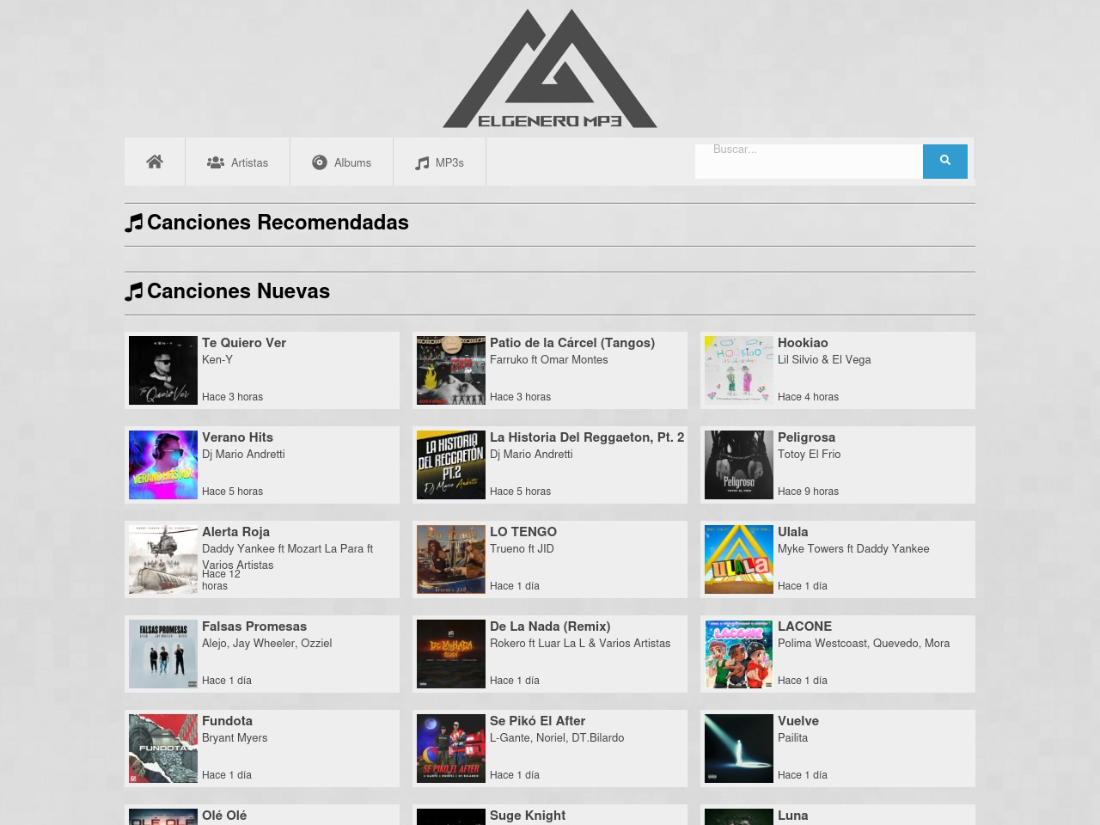Open La Historia Del Reggaeton cover thumbnail

[451, 465]
